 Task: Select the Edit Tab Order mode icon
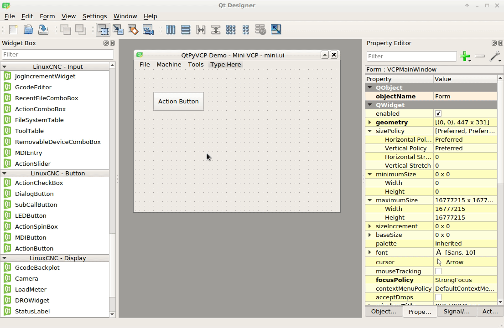pos(148,30)
